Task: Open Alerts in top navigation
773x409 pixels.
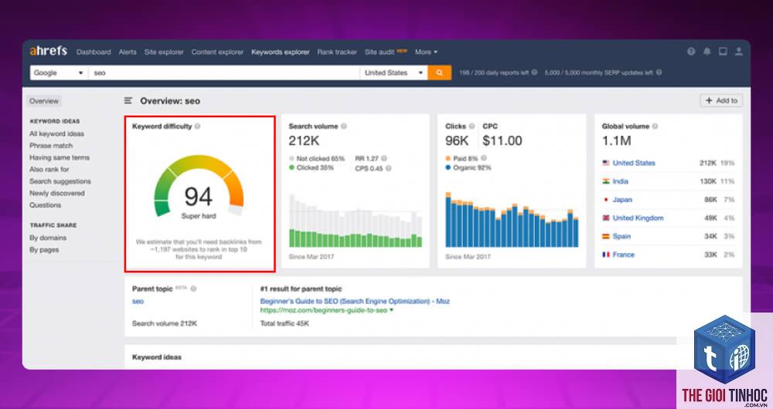Action: (x=128, y=52)
